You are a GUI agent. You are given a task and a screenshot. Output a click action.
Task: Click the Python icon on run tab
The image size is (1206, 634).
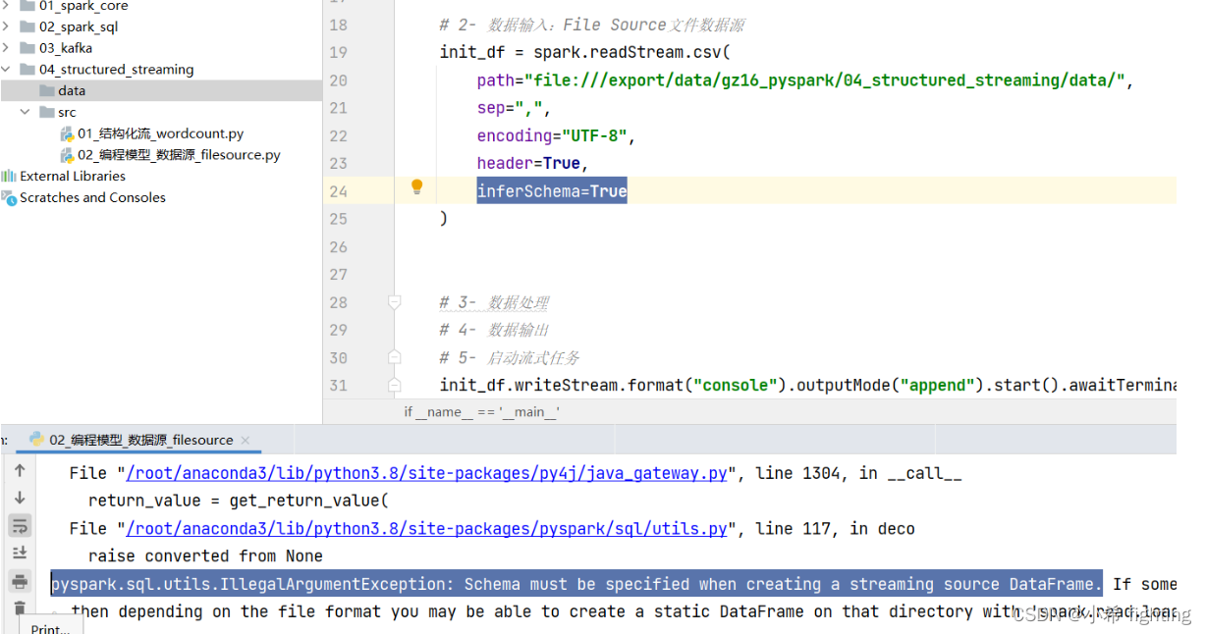tap(36, 440)
